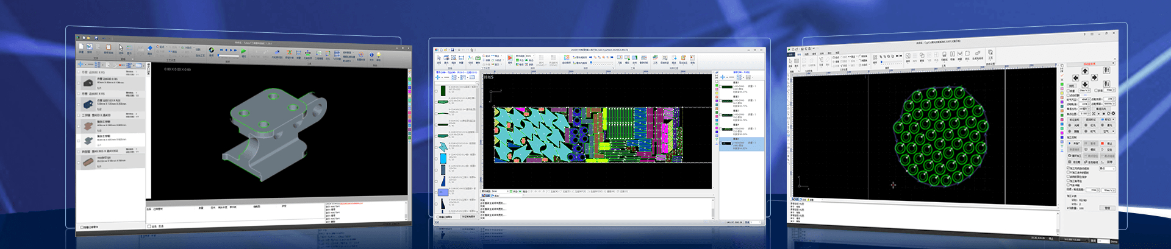Screen dimensions: 1171x249
Task: Select the arrow cursor tool in left window
Action: tap(121, 47)
